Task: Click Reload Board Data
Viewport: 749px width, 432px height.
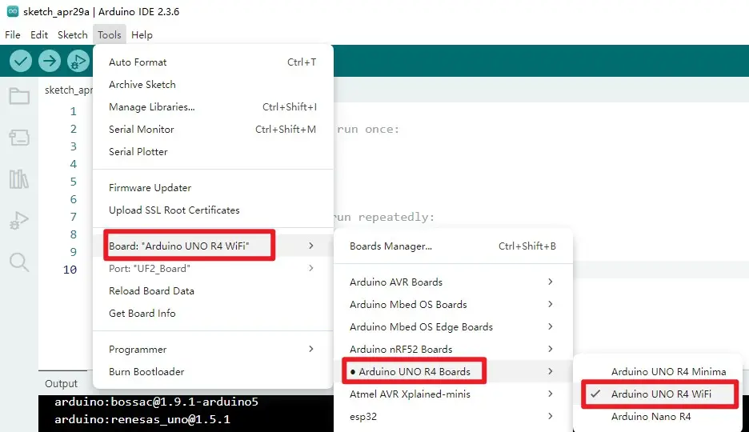Action: (x=213, y=290)
